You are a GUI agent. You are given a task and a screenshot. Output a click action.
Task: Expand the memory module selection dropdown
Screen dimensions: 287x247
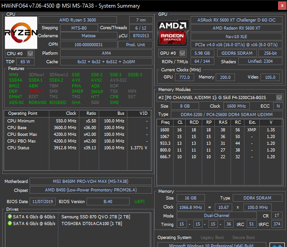279,98
